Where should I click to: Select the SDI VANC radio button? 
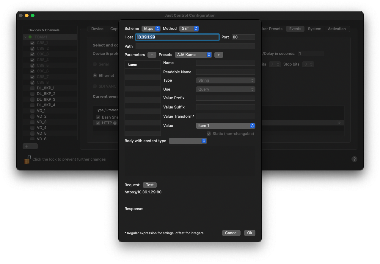point(95,86)
